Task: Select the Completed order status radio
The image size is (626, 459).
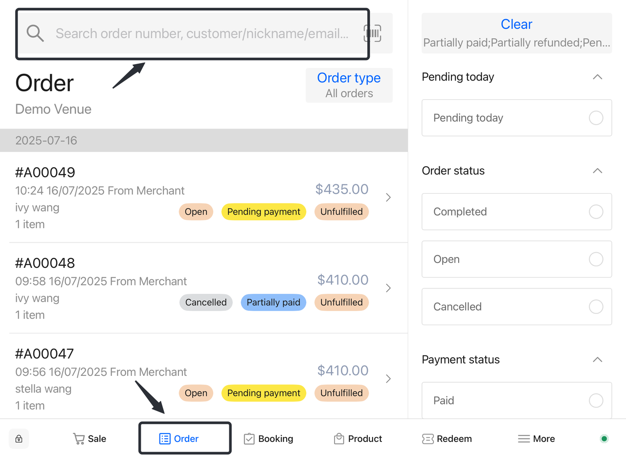Action: [596, 212]
